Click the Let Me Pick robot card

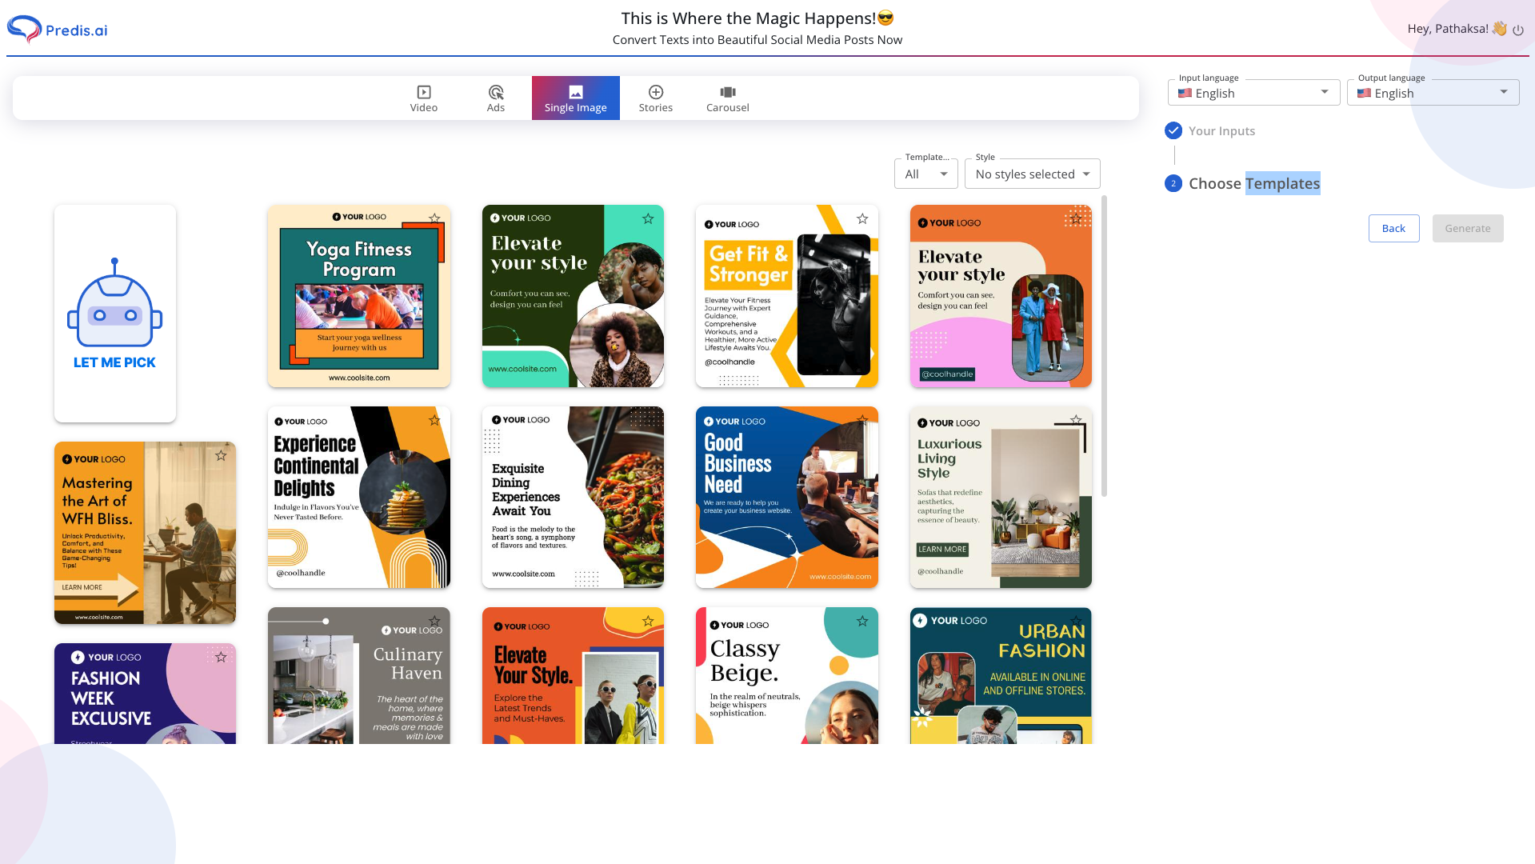click(x=115, y=314)
